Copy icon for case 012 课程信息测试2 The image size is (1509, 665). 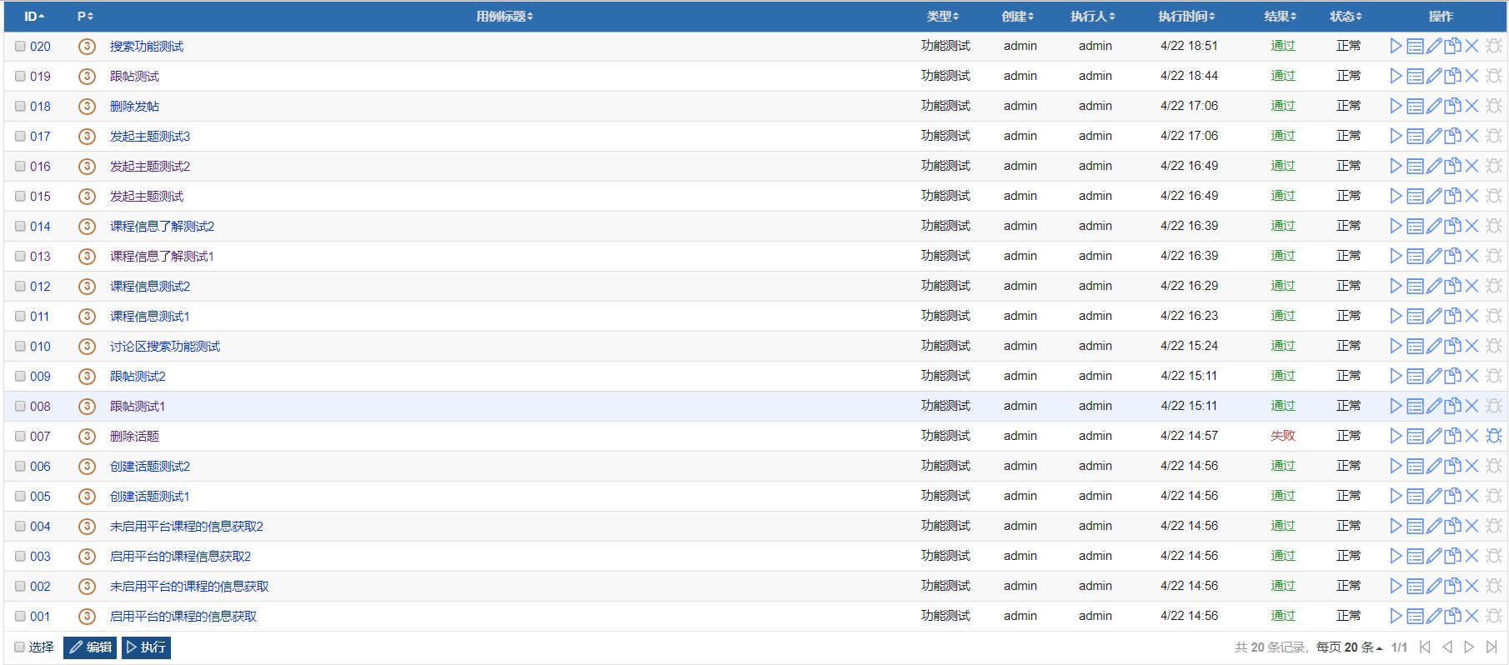tap(1453, 287)
